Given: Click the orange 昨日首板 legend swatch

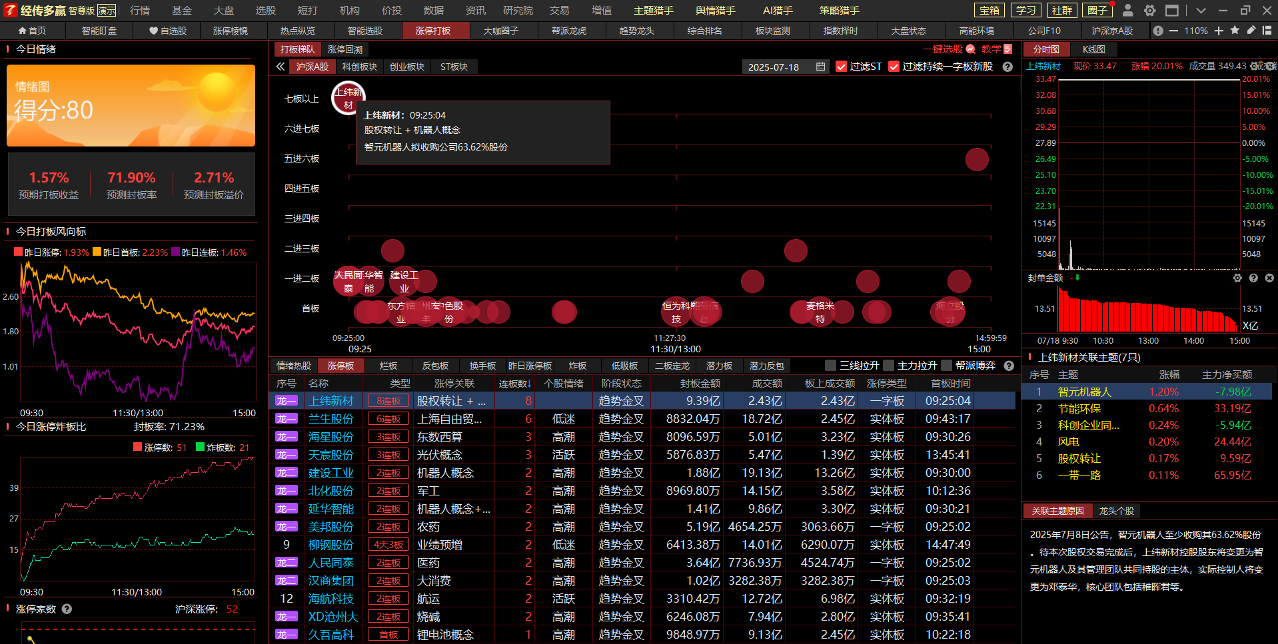Looking at the screenshot, I should [97, 252].
